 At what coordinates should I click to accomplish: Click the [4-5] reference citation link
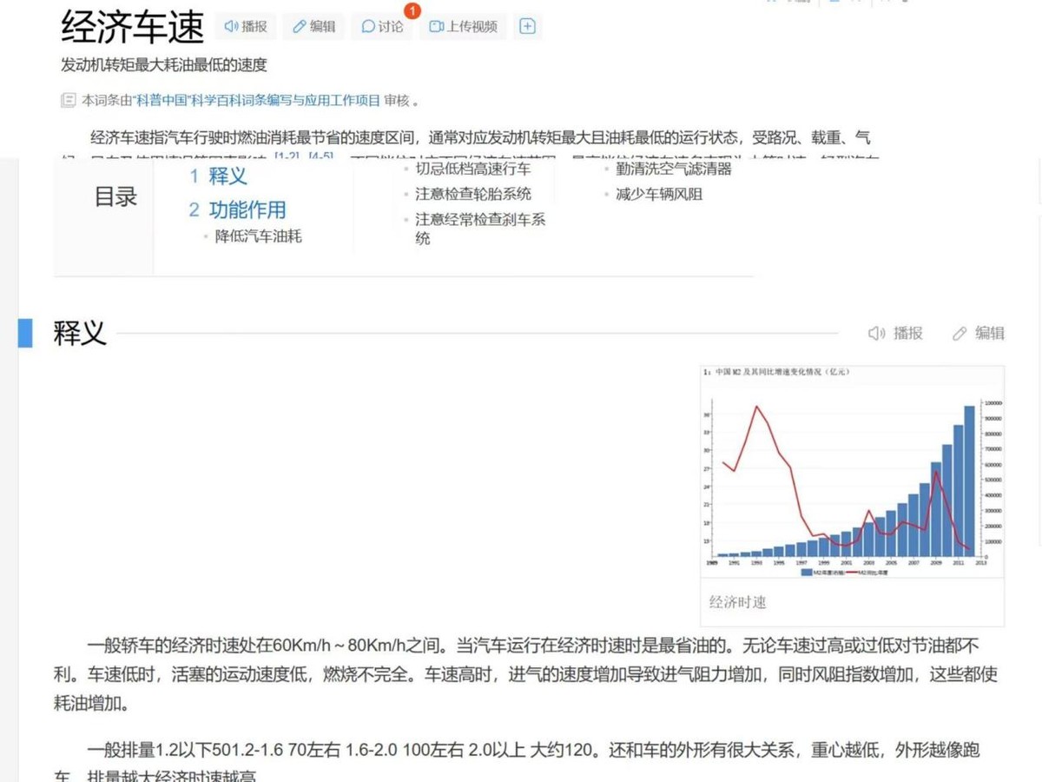pyautogui.click(x=323, y=156)
